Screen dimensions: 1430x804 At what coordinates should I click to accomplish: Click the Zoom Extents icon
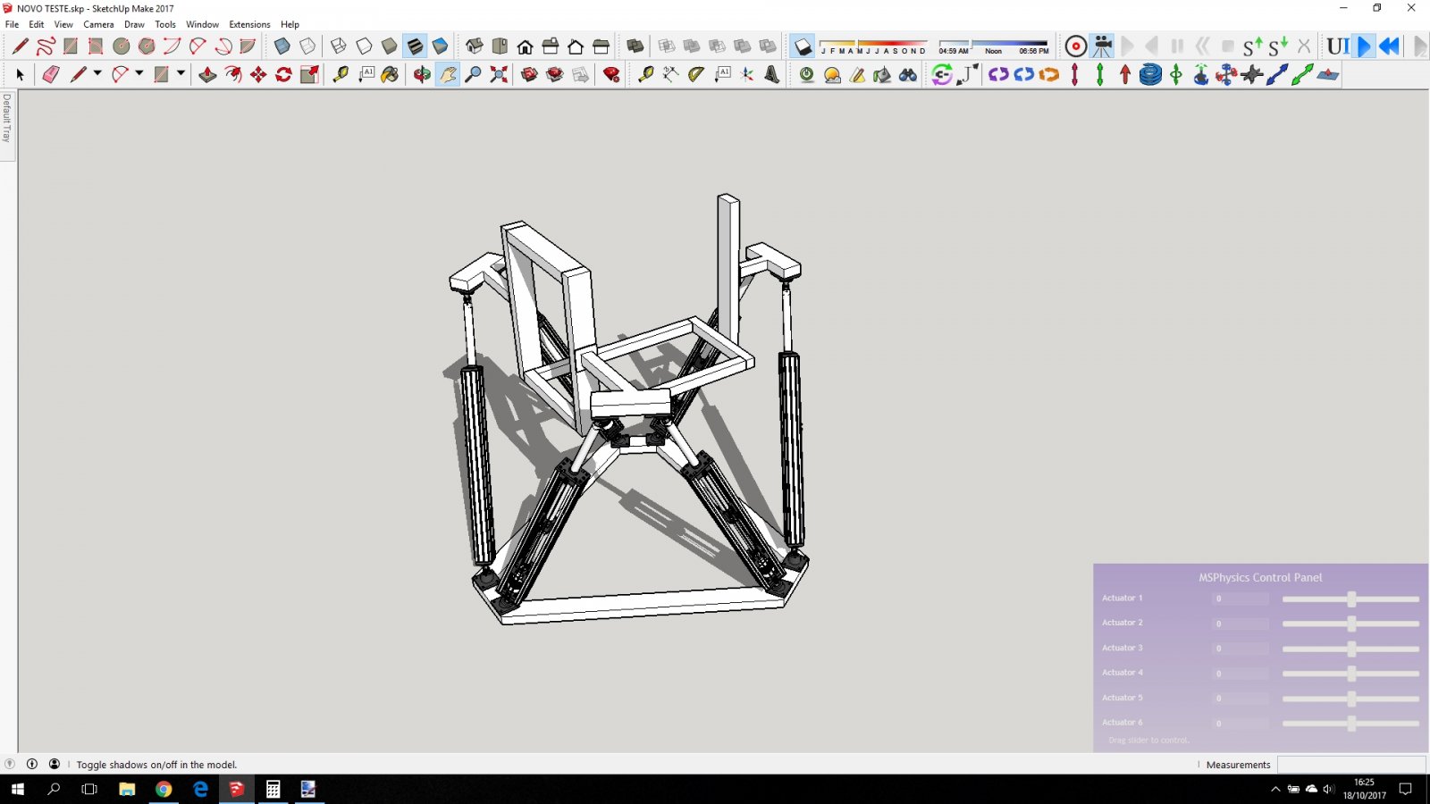[x=499, y=75]
